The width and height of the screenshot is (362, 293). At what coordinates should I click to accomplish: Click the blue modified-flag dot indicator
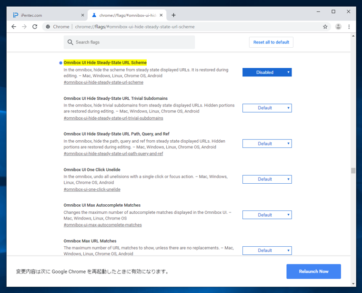tap(60, 63)
